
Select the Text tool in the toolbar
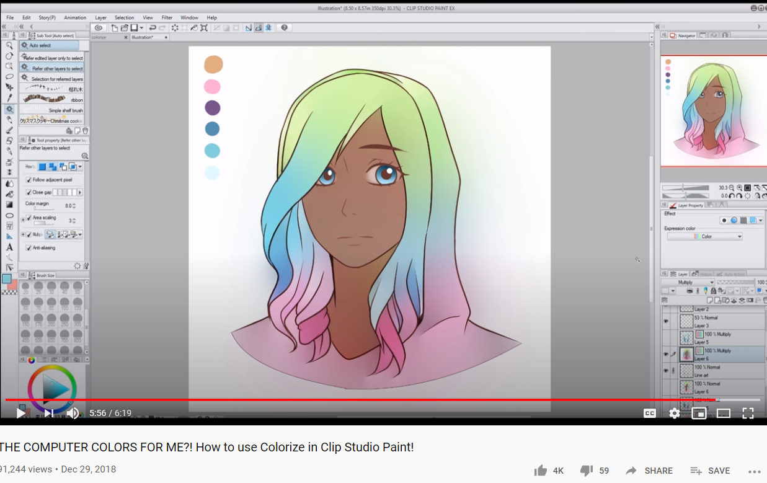[9, 247]
